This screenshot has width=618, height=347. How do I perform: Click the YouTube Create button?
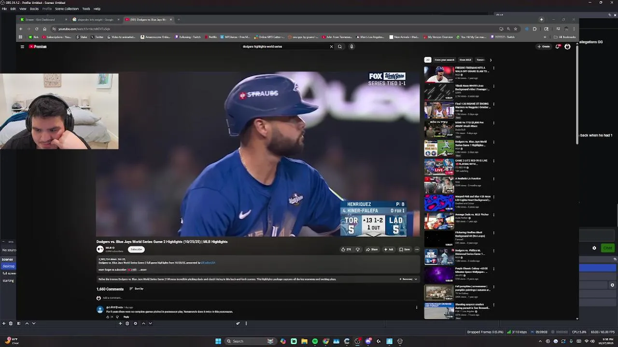[x=544, y=47]
